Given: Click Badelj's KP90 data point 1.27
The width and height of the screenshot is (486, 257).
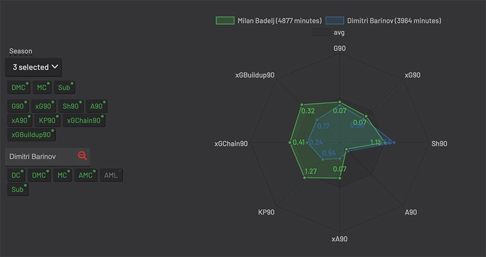Looking at the screenshot, I should 304,177.
